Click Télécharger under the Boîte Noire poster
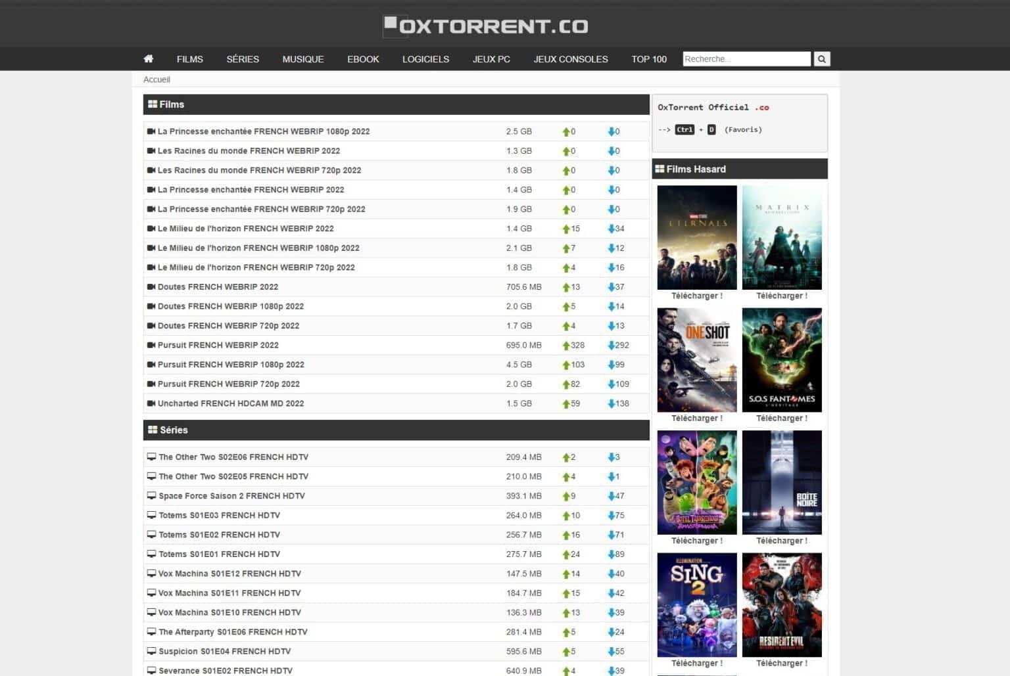The image size is (1010, 676). point(782,541)
